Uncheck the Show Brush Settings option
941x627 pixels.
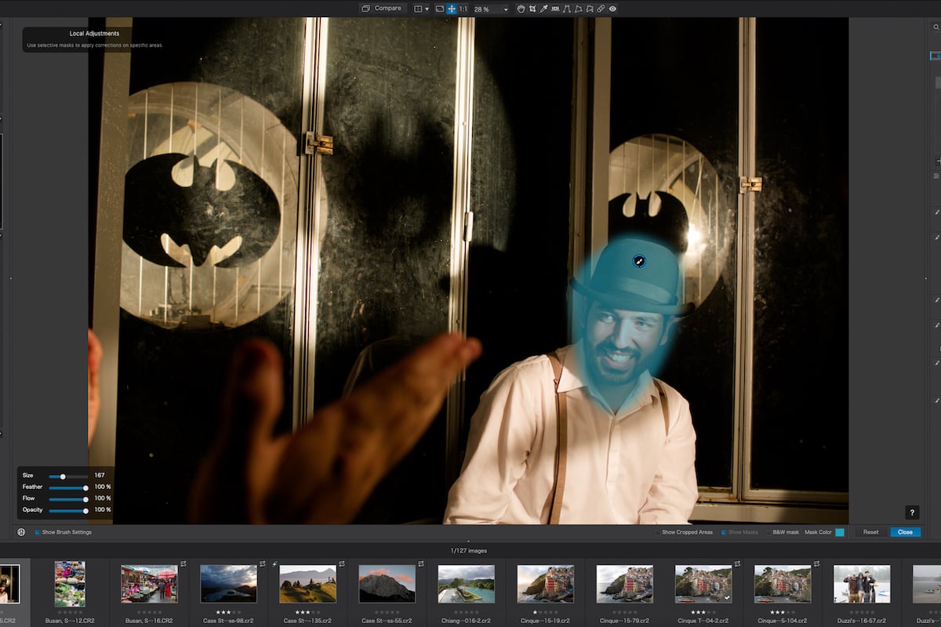pos(36,531)
